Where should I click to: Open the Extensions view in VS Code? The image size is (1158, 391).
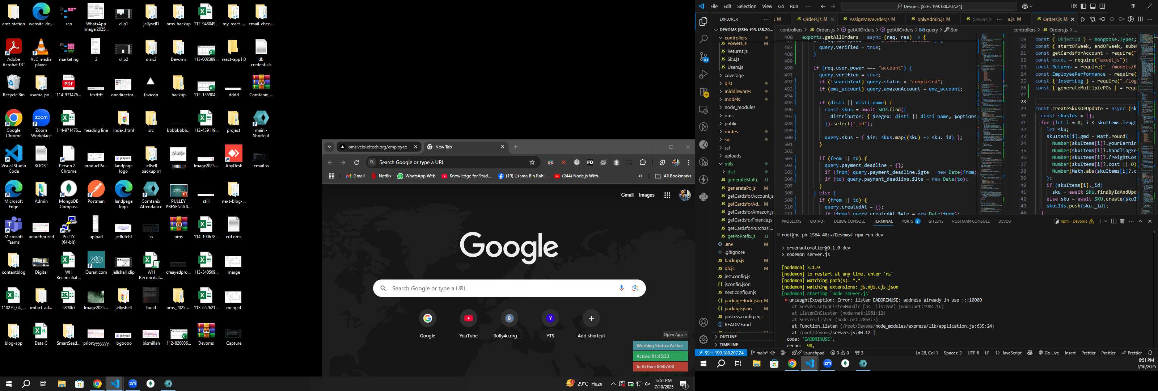(703, 92)
